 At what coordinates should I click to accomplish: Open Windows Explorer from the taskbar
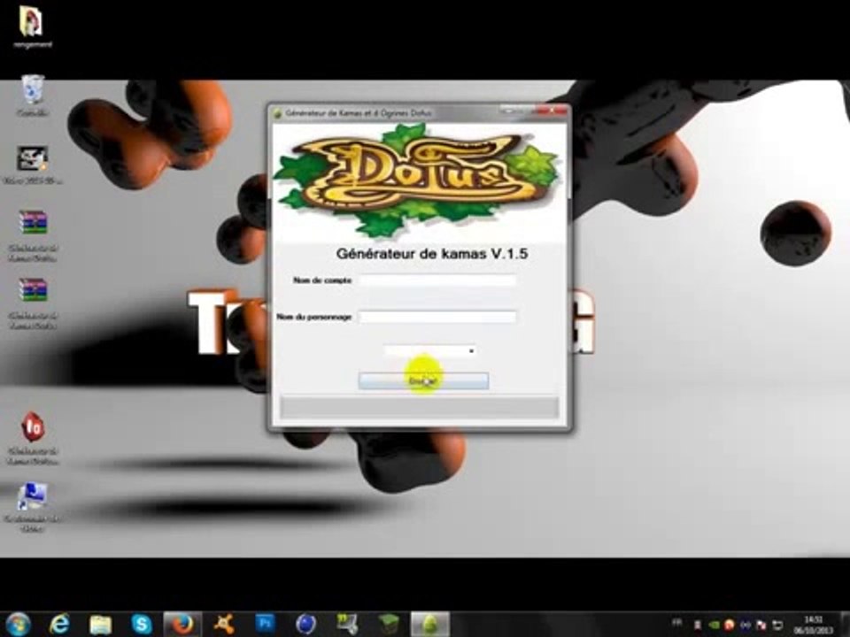point(100,625)
